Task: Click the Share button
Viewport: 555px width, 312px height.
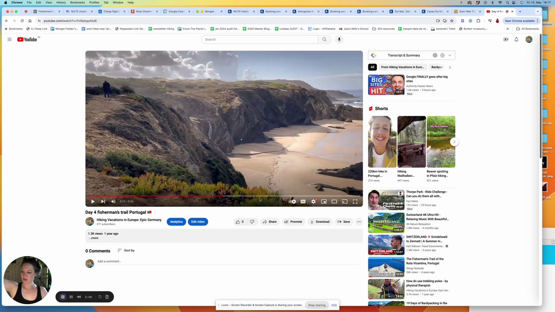Action: click(x=269, y=222)
